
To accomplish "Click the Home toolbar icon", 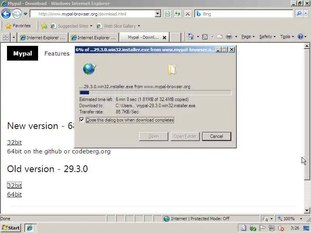I will pos(190,37).
